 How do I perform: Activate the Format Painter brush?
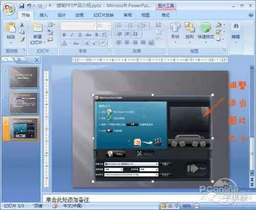click(x=22, y=39)
